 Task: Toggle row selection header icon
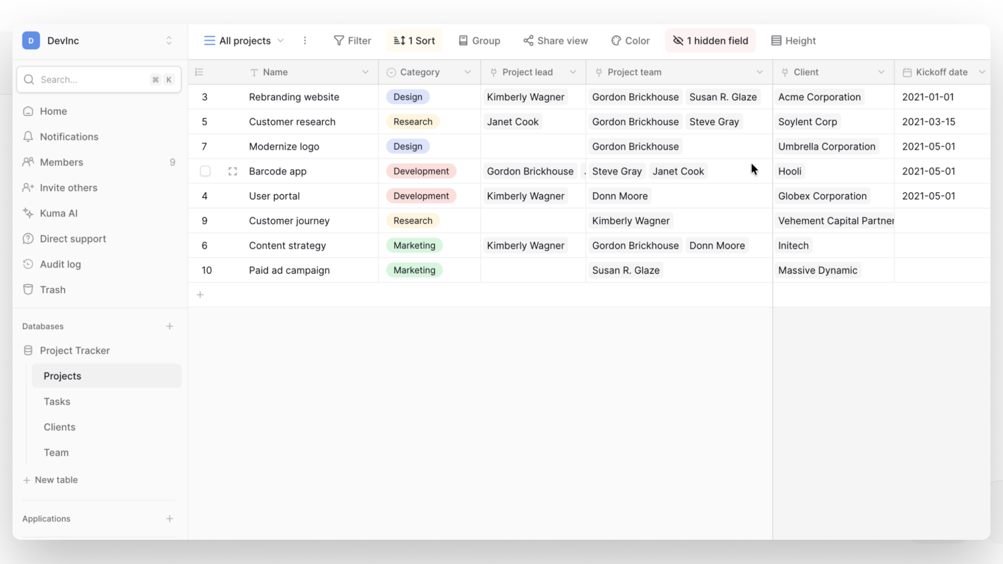tap(199, 72)
